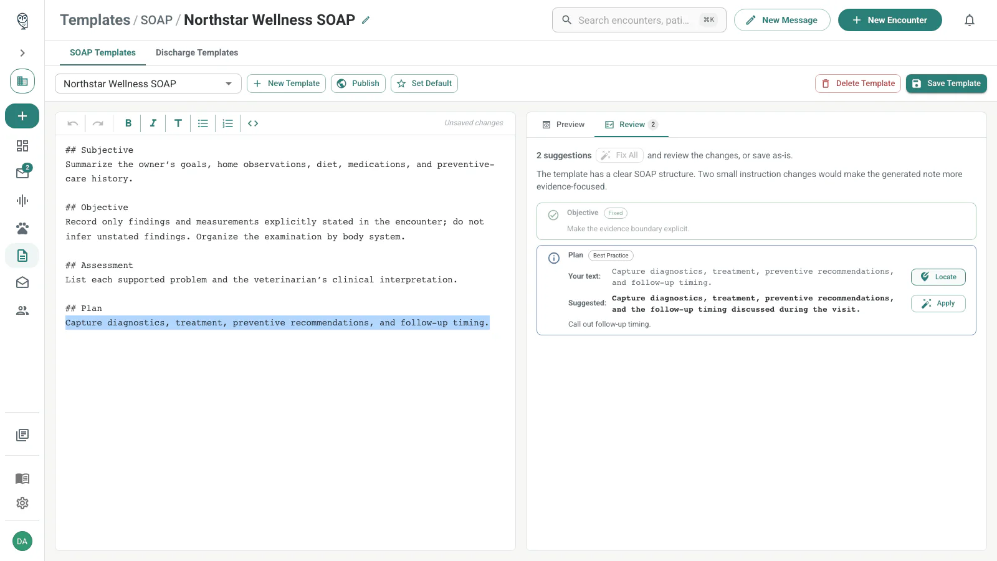The width and height of the screenshot is (997, 561).
Task: Open the settings gear icon
Action: (x=22, y=503)
